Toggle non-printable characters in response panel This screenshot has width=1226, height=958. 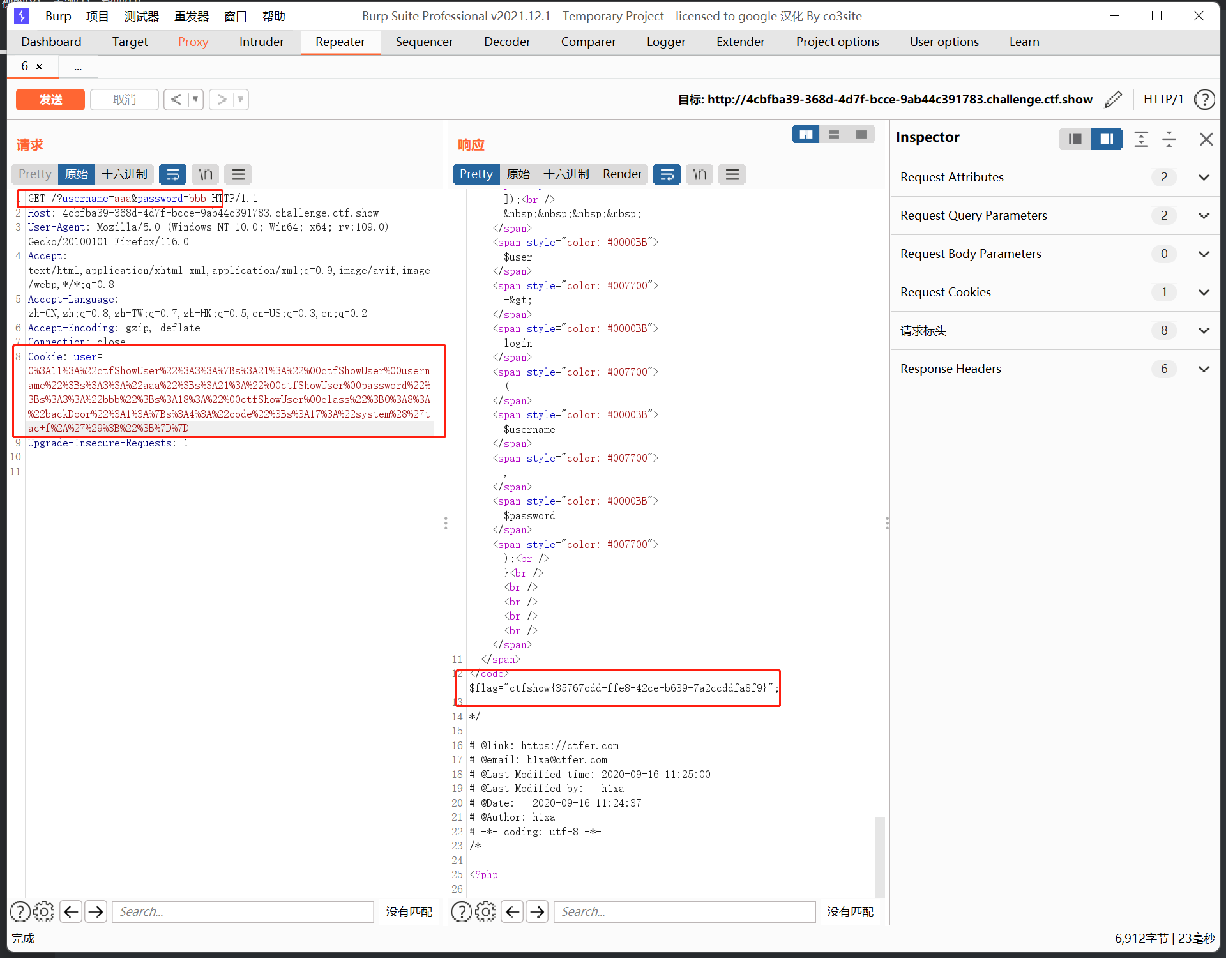pos(700,174)
